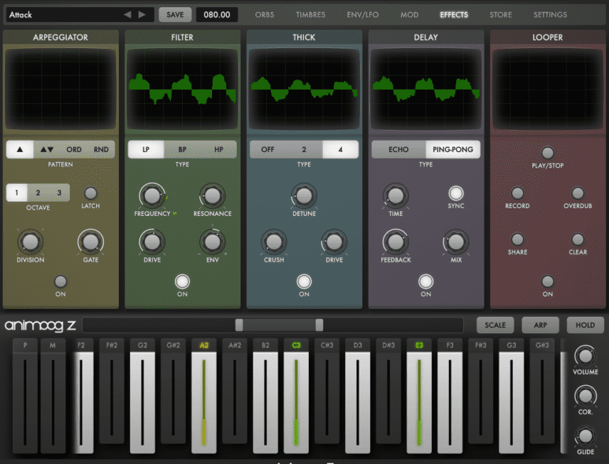This screenshot has height=464, width=609.
Task: Click the SAVE preset button
Action: point(175,15)
